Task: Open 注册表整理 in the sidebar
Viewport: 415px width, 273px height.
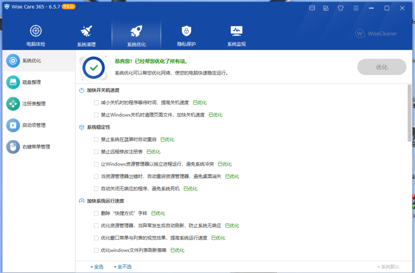Action: (x=39, y=104)
